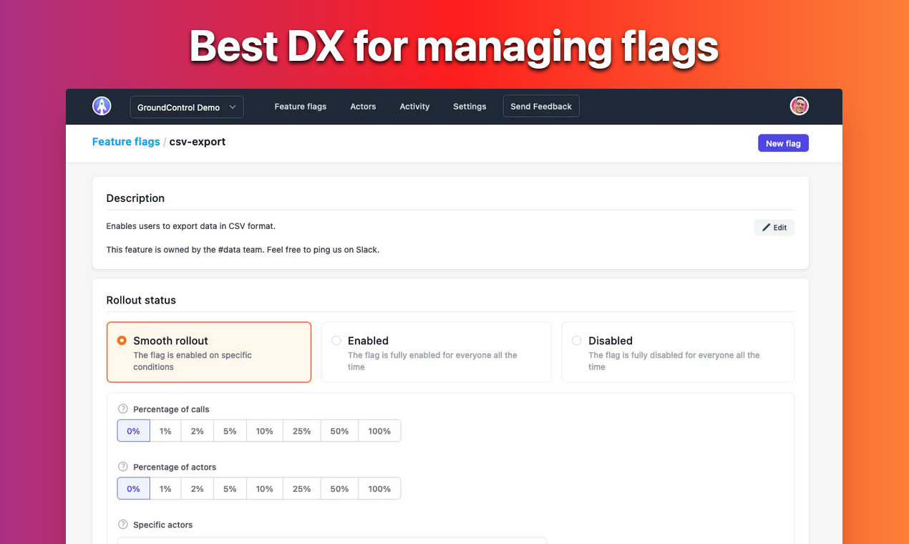
Task: Set Percentage of calls to 0%
Action: pos(134,431)
